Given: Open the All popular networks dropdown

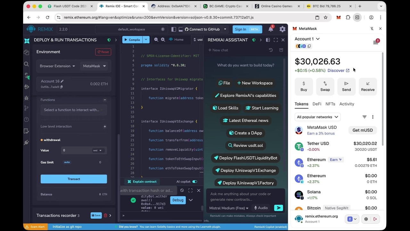Looking at the screenshot, I should pyautogui.click(x=317, y=117).
